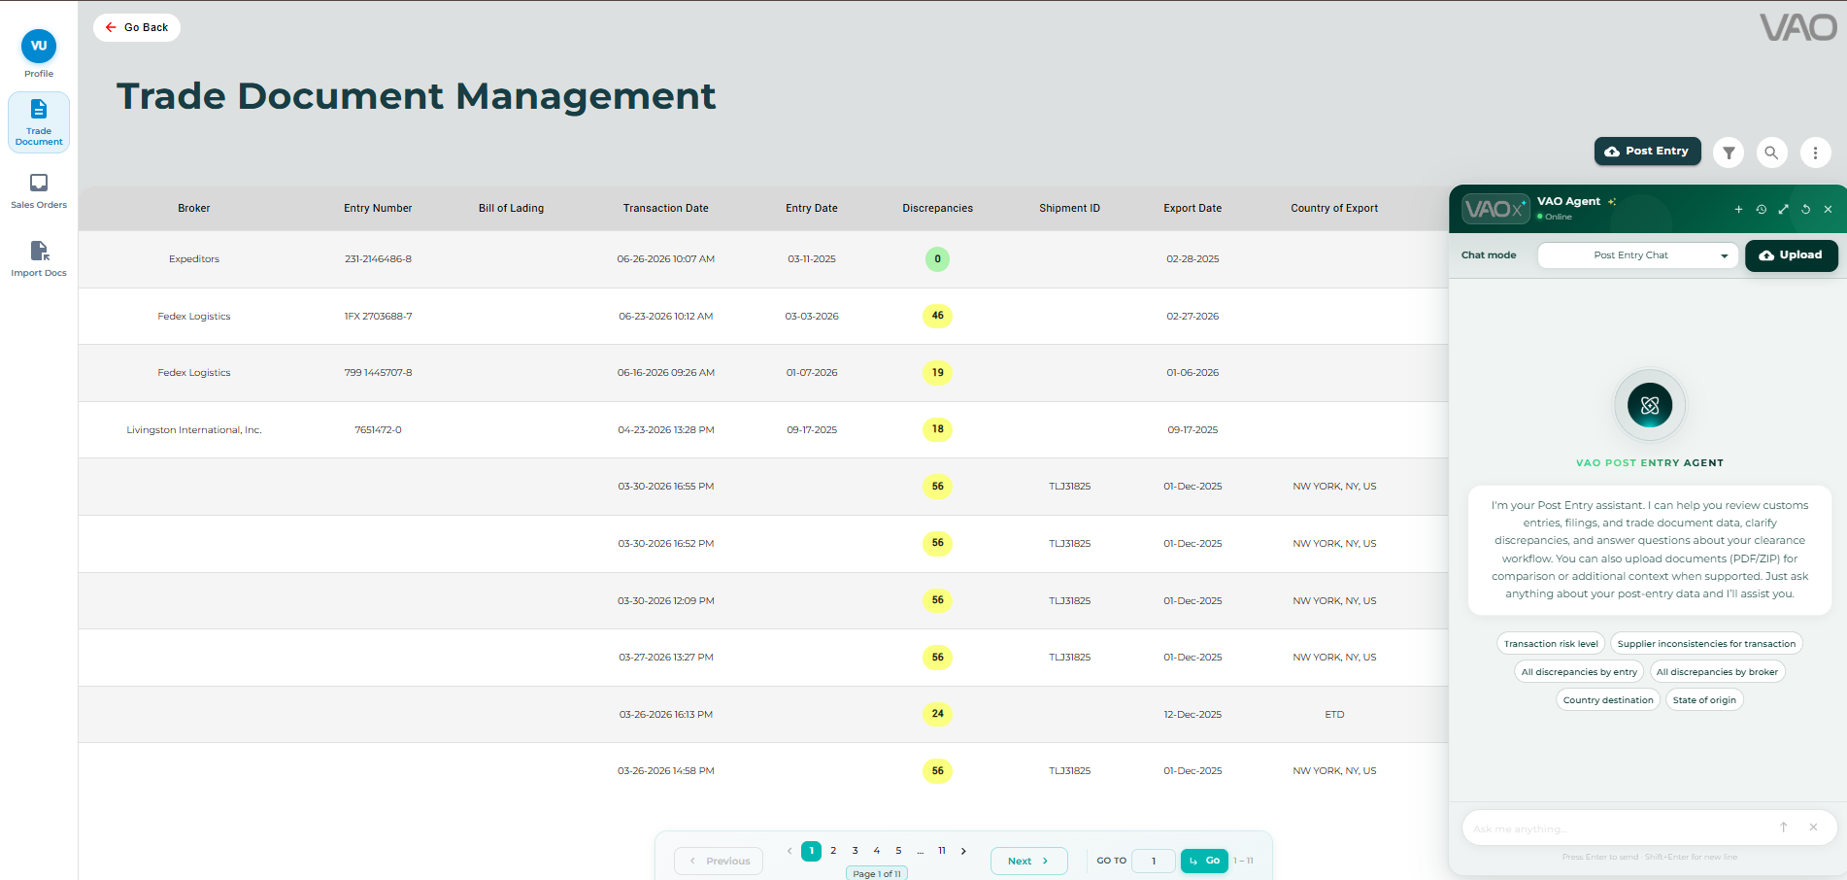The height and width of the screenshot is (880, 1847).
Task: Click the filter funnel icon
Action: click(x=1729, y=152)
